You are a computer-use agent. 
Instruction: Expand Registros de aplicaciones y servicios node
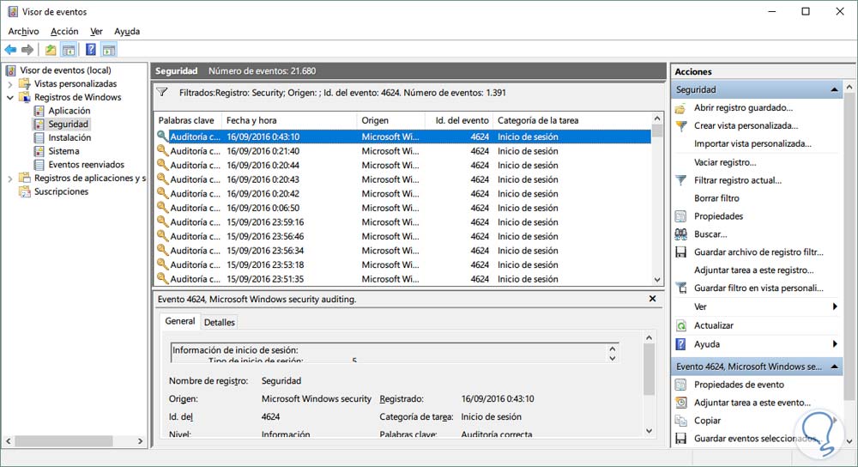click(9, 179)
